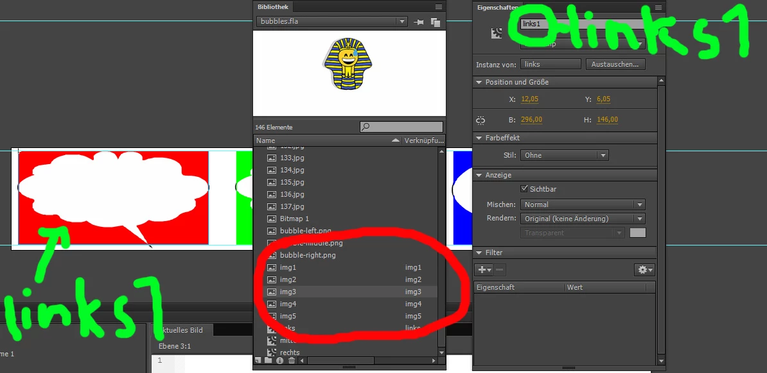Open the Rendern dropdown
The width and height of the screenshot is (767, 373).
pos(582,219)
